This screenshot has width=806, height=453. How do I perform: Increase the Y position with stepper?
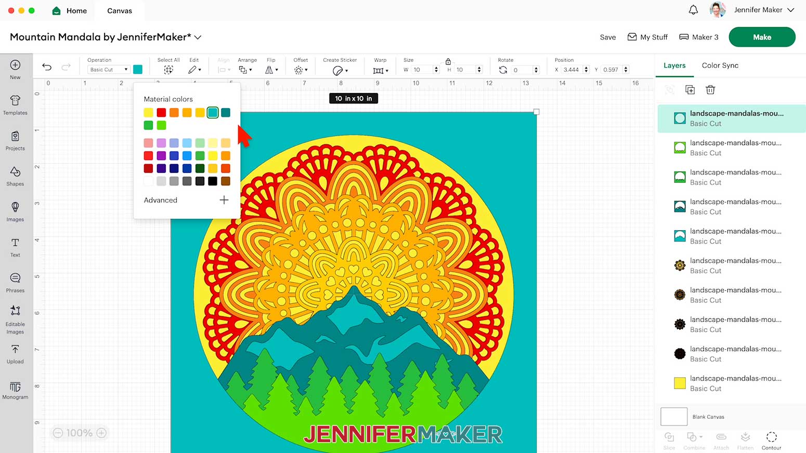[x=626, y=68]
